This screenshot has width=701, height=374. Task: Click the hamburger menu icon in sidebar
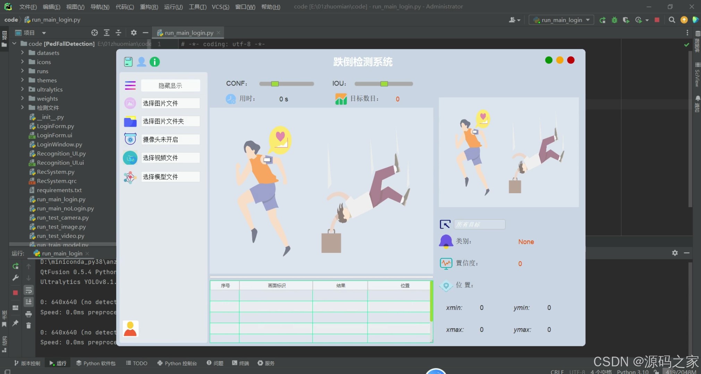pos(130,85)
